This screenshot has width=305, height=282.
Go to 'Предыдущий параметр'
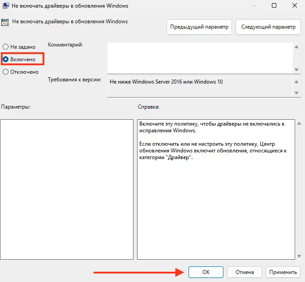tap(199, 27)
